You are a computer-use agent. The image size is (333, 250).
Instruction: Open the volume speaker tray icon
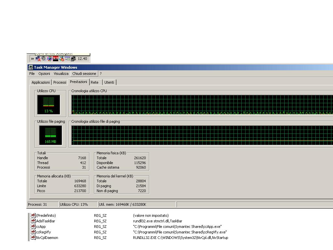pos(44,59)
